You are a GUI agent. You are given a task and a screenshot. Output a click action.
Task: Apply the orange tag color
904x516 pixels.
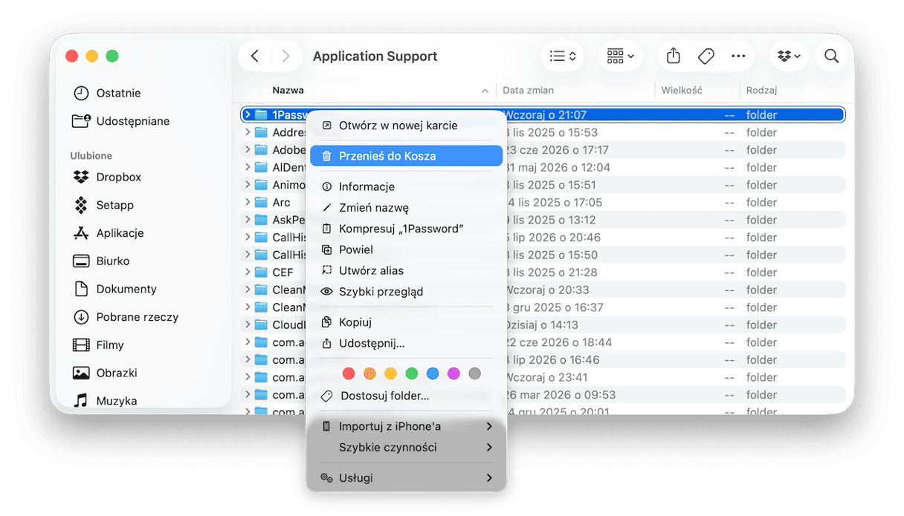(369, 373)
